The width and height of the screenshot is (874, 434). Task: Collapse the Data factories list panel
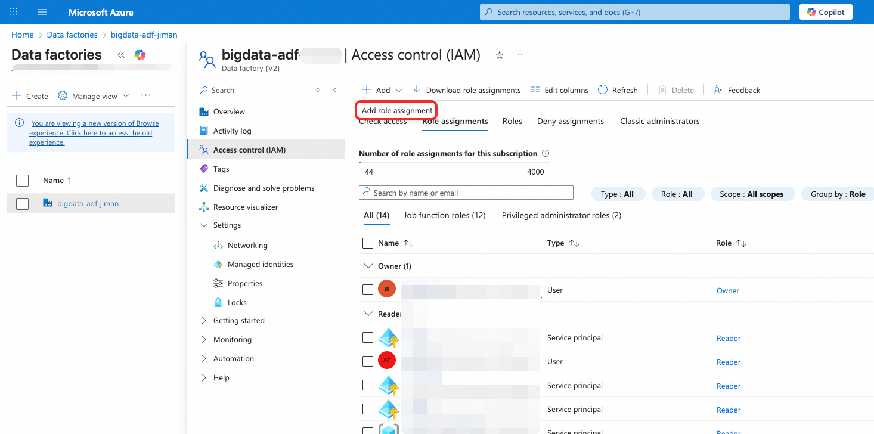(121, 55)
